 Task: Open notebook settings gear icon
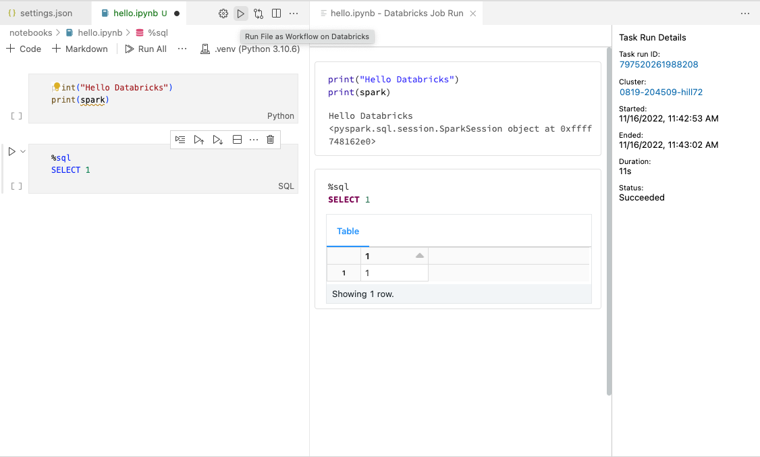223,14
